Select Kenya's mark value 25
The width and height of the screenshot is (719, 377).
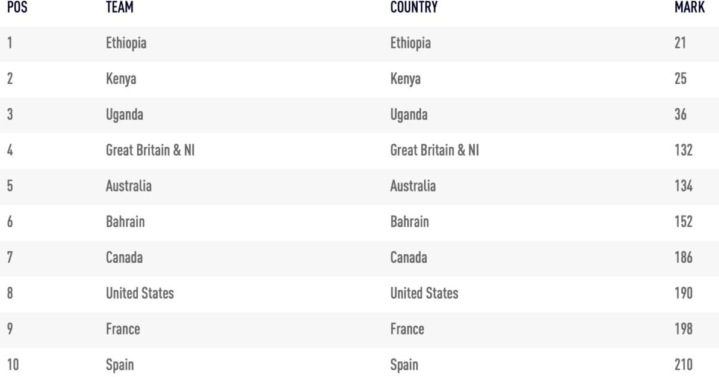tap(681, 79)
